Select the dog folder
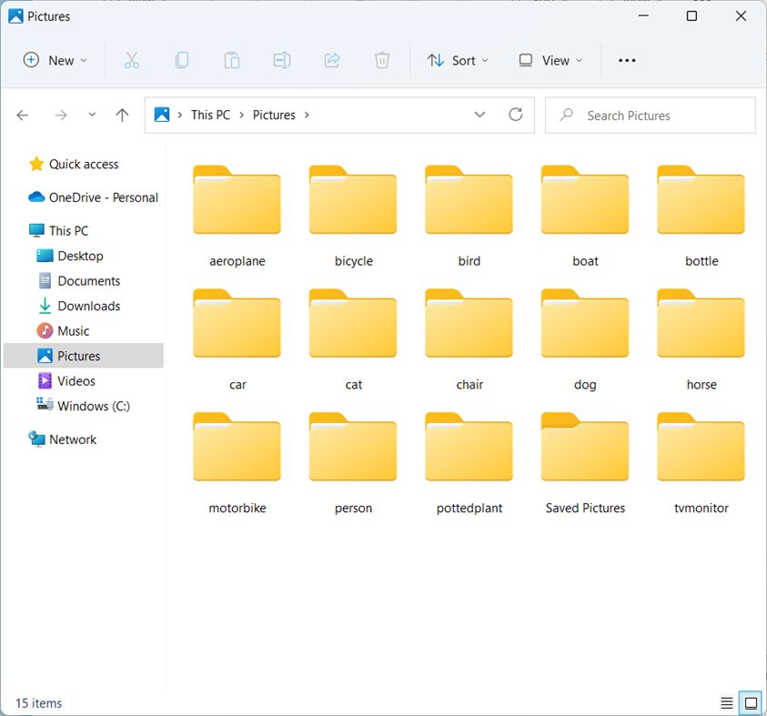Viewport: 767px width, 716px height. 585,340
